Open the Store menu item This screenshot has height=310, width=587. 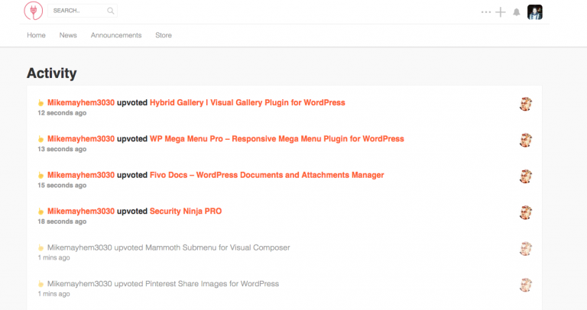click(x=164, y=35)
